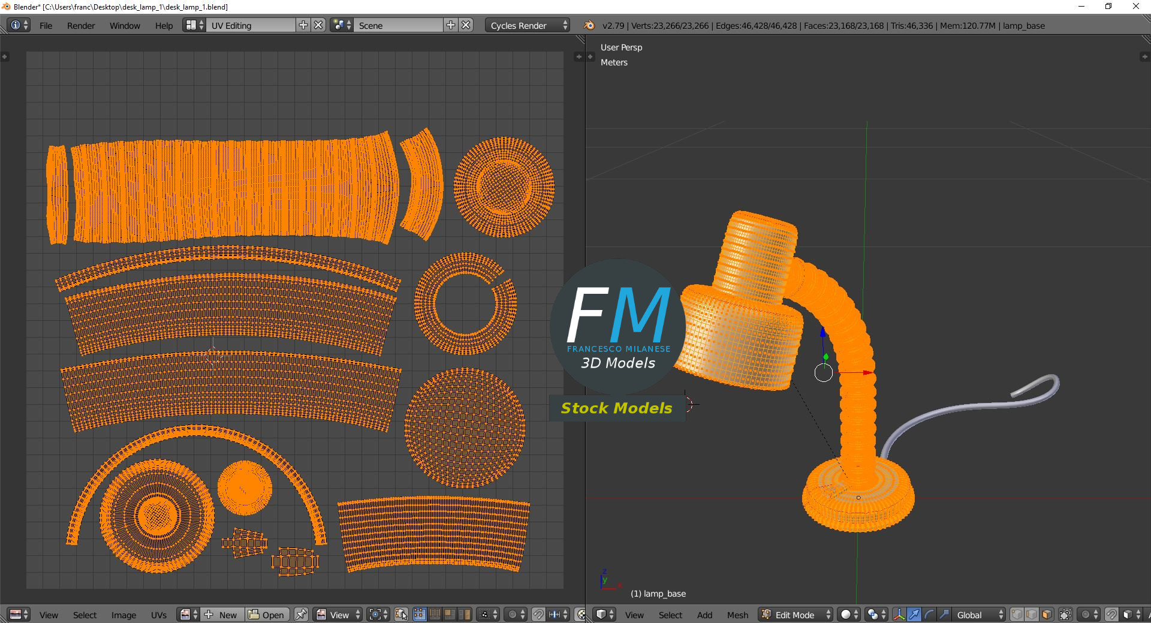Toggle UV sync selection with mesh
The height and width of the screenshot is (623, 1151).
(402, 615)
